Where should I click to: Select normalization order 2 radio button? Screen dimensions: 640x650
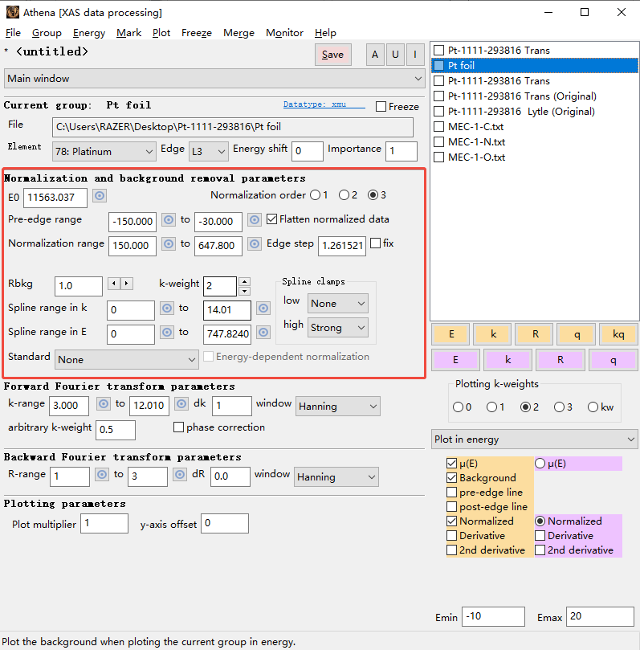[344, 195]
